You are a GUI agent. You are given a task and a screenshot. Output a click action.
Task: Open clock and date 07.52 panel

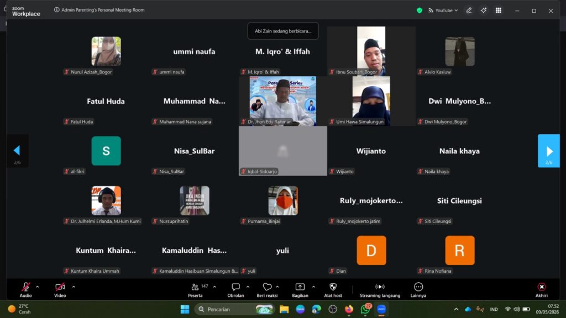[x=547, y=309]
